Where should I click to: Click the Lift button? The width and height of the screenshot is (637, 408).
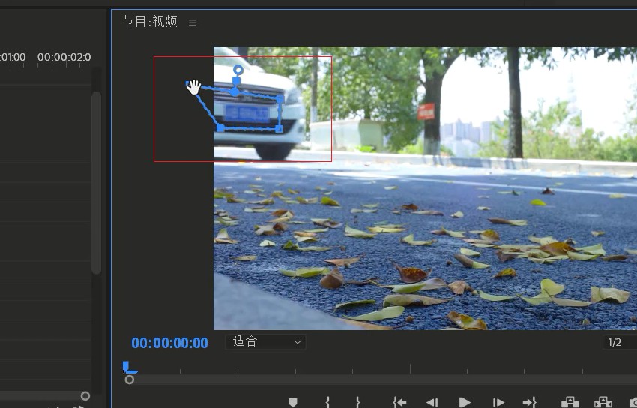[570, 402]
